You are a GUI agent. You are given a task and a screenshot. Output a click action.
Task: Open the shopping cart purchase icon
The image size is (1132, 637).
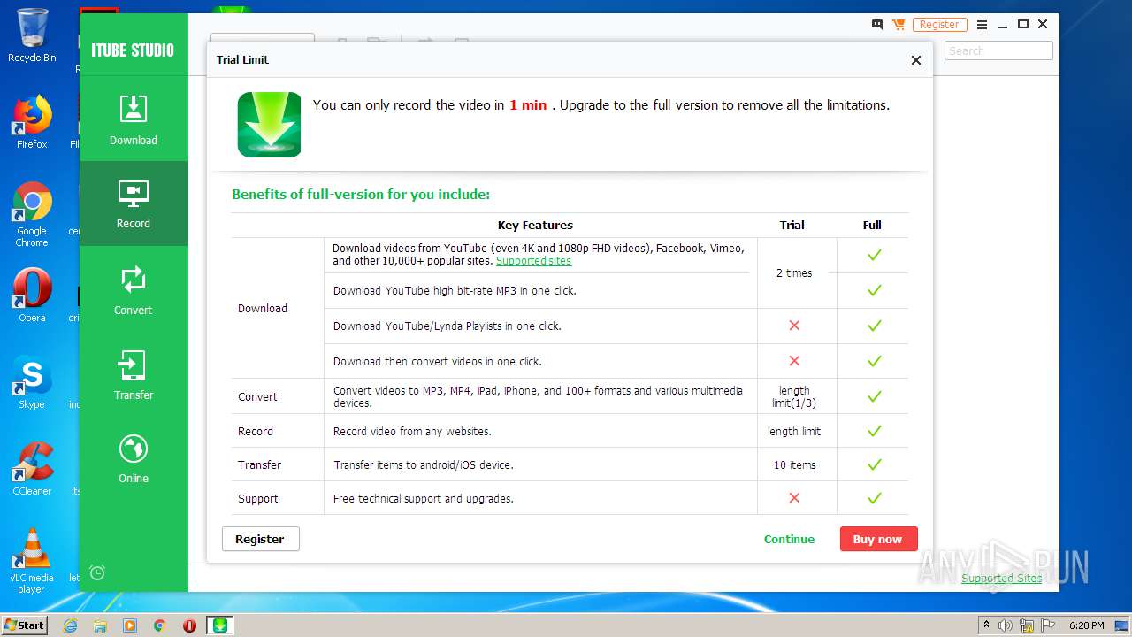[899, 25]
